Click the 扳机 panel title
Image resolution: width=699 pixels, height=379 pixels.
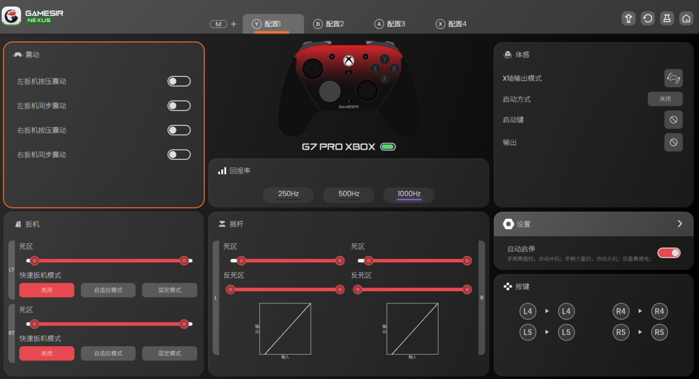point(32,224)
